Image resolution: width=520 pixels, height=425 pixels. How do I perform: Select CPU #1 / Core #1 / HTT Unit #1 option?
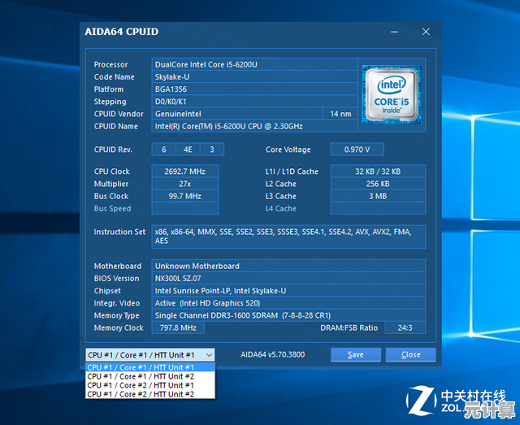coord(141,367)
